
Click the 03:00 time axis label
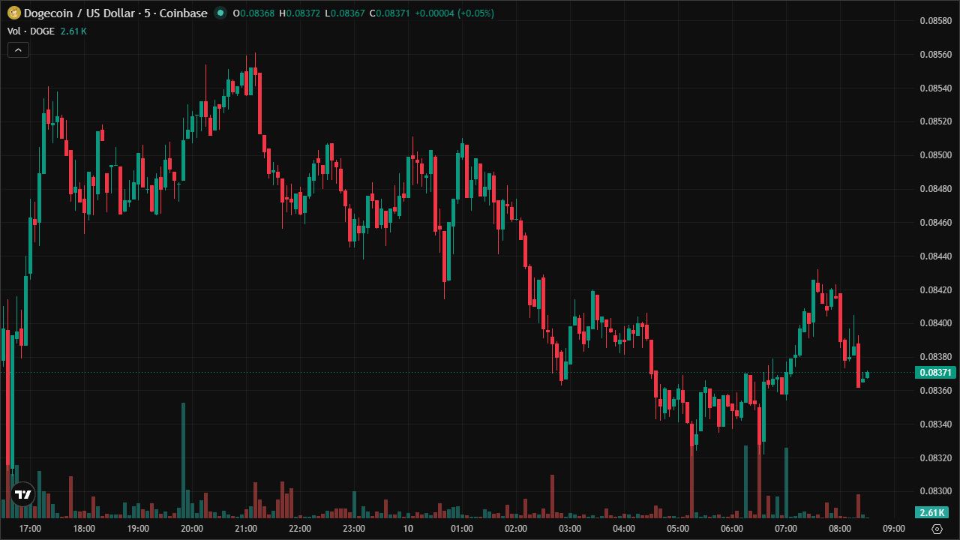tap(570, 529)
